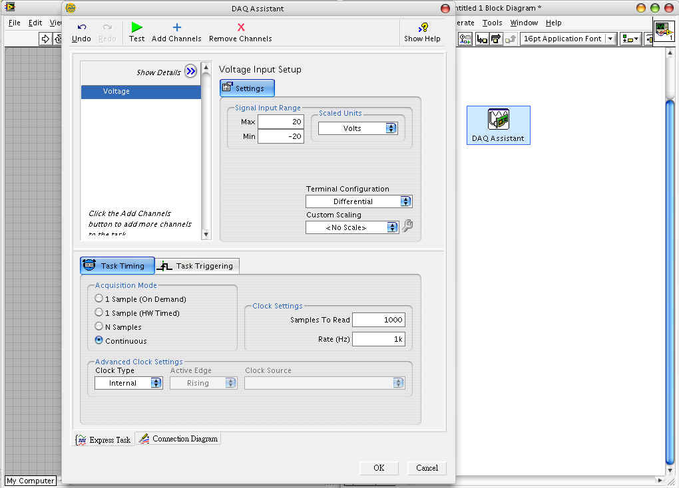679x488 pixels.
Task: Switch to Task Triggering tab
Action: (x=198, y=266)
